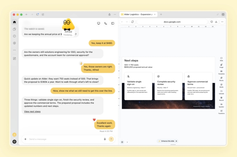This screenshot has height=157, width=237.
Task: Select the Validate single sign-on card
Action: click(138, 86)
